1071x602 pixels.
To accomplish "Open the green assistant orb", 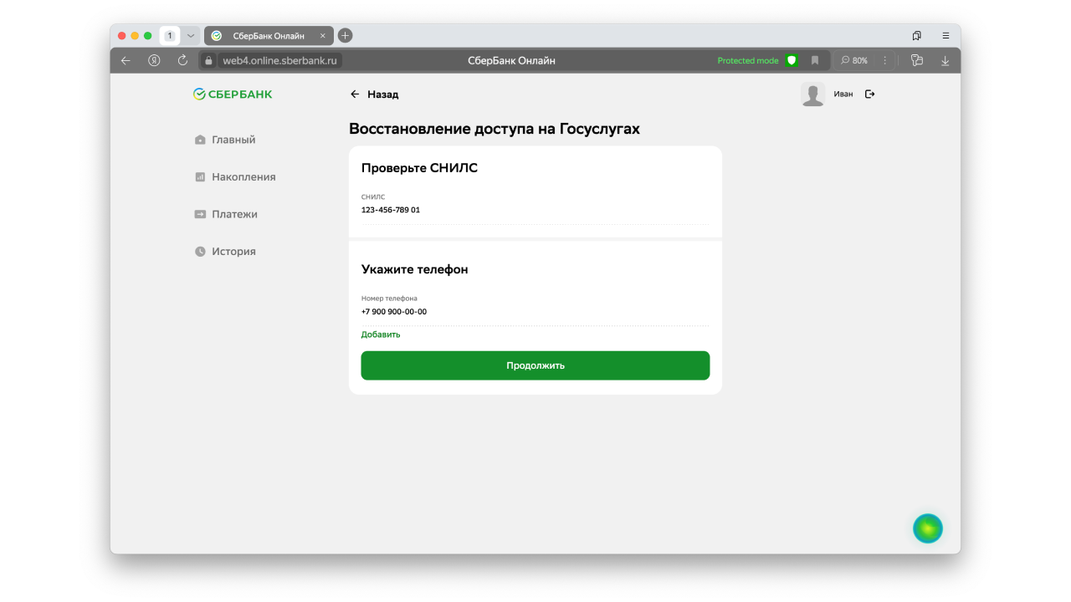I will point(927,528).
